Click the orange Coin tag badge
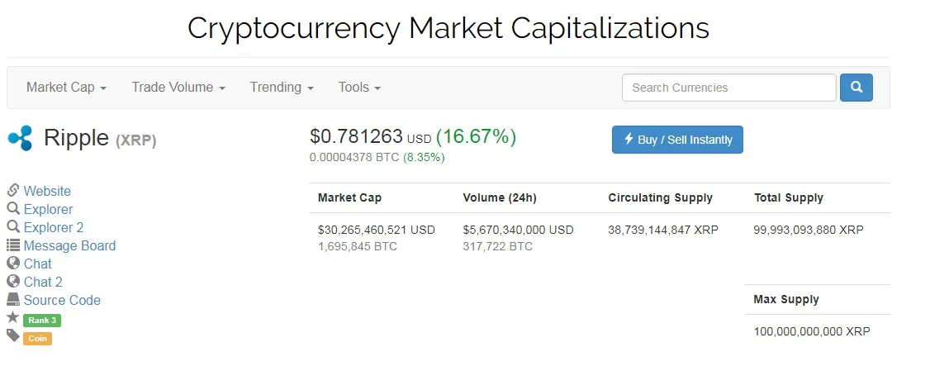Viewport: 930px width, 385px height. 37,339
